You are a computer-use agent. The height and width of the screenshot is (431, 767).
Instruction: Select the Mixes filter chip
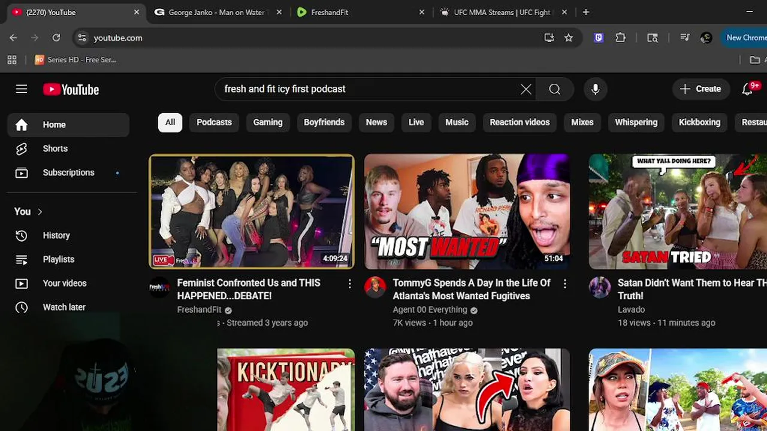point(582,122)
